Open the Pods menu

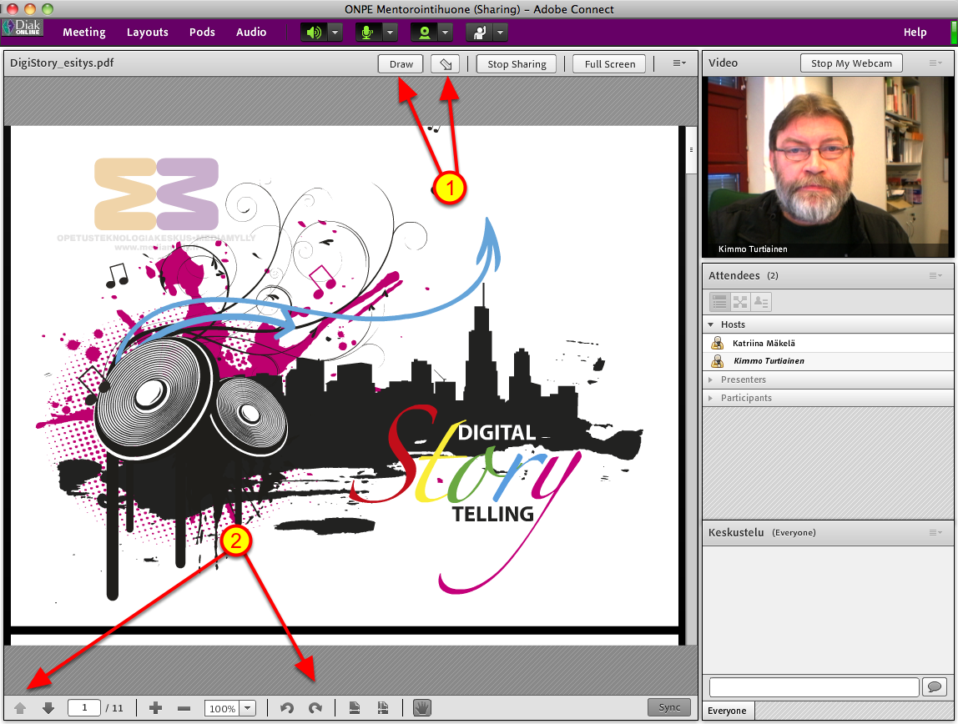tap(202, 33)
